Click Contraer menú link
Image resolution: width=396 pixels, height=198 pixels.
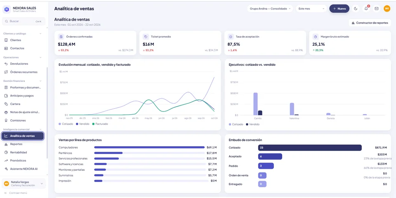18,193
